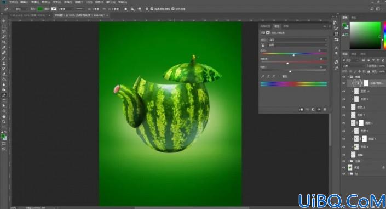Lock all attributes of the layer

368,71
